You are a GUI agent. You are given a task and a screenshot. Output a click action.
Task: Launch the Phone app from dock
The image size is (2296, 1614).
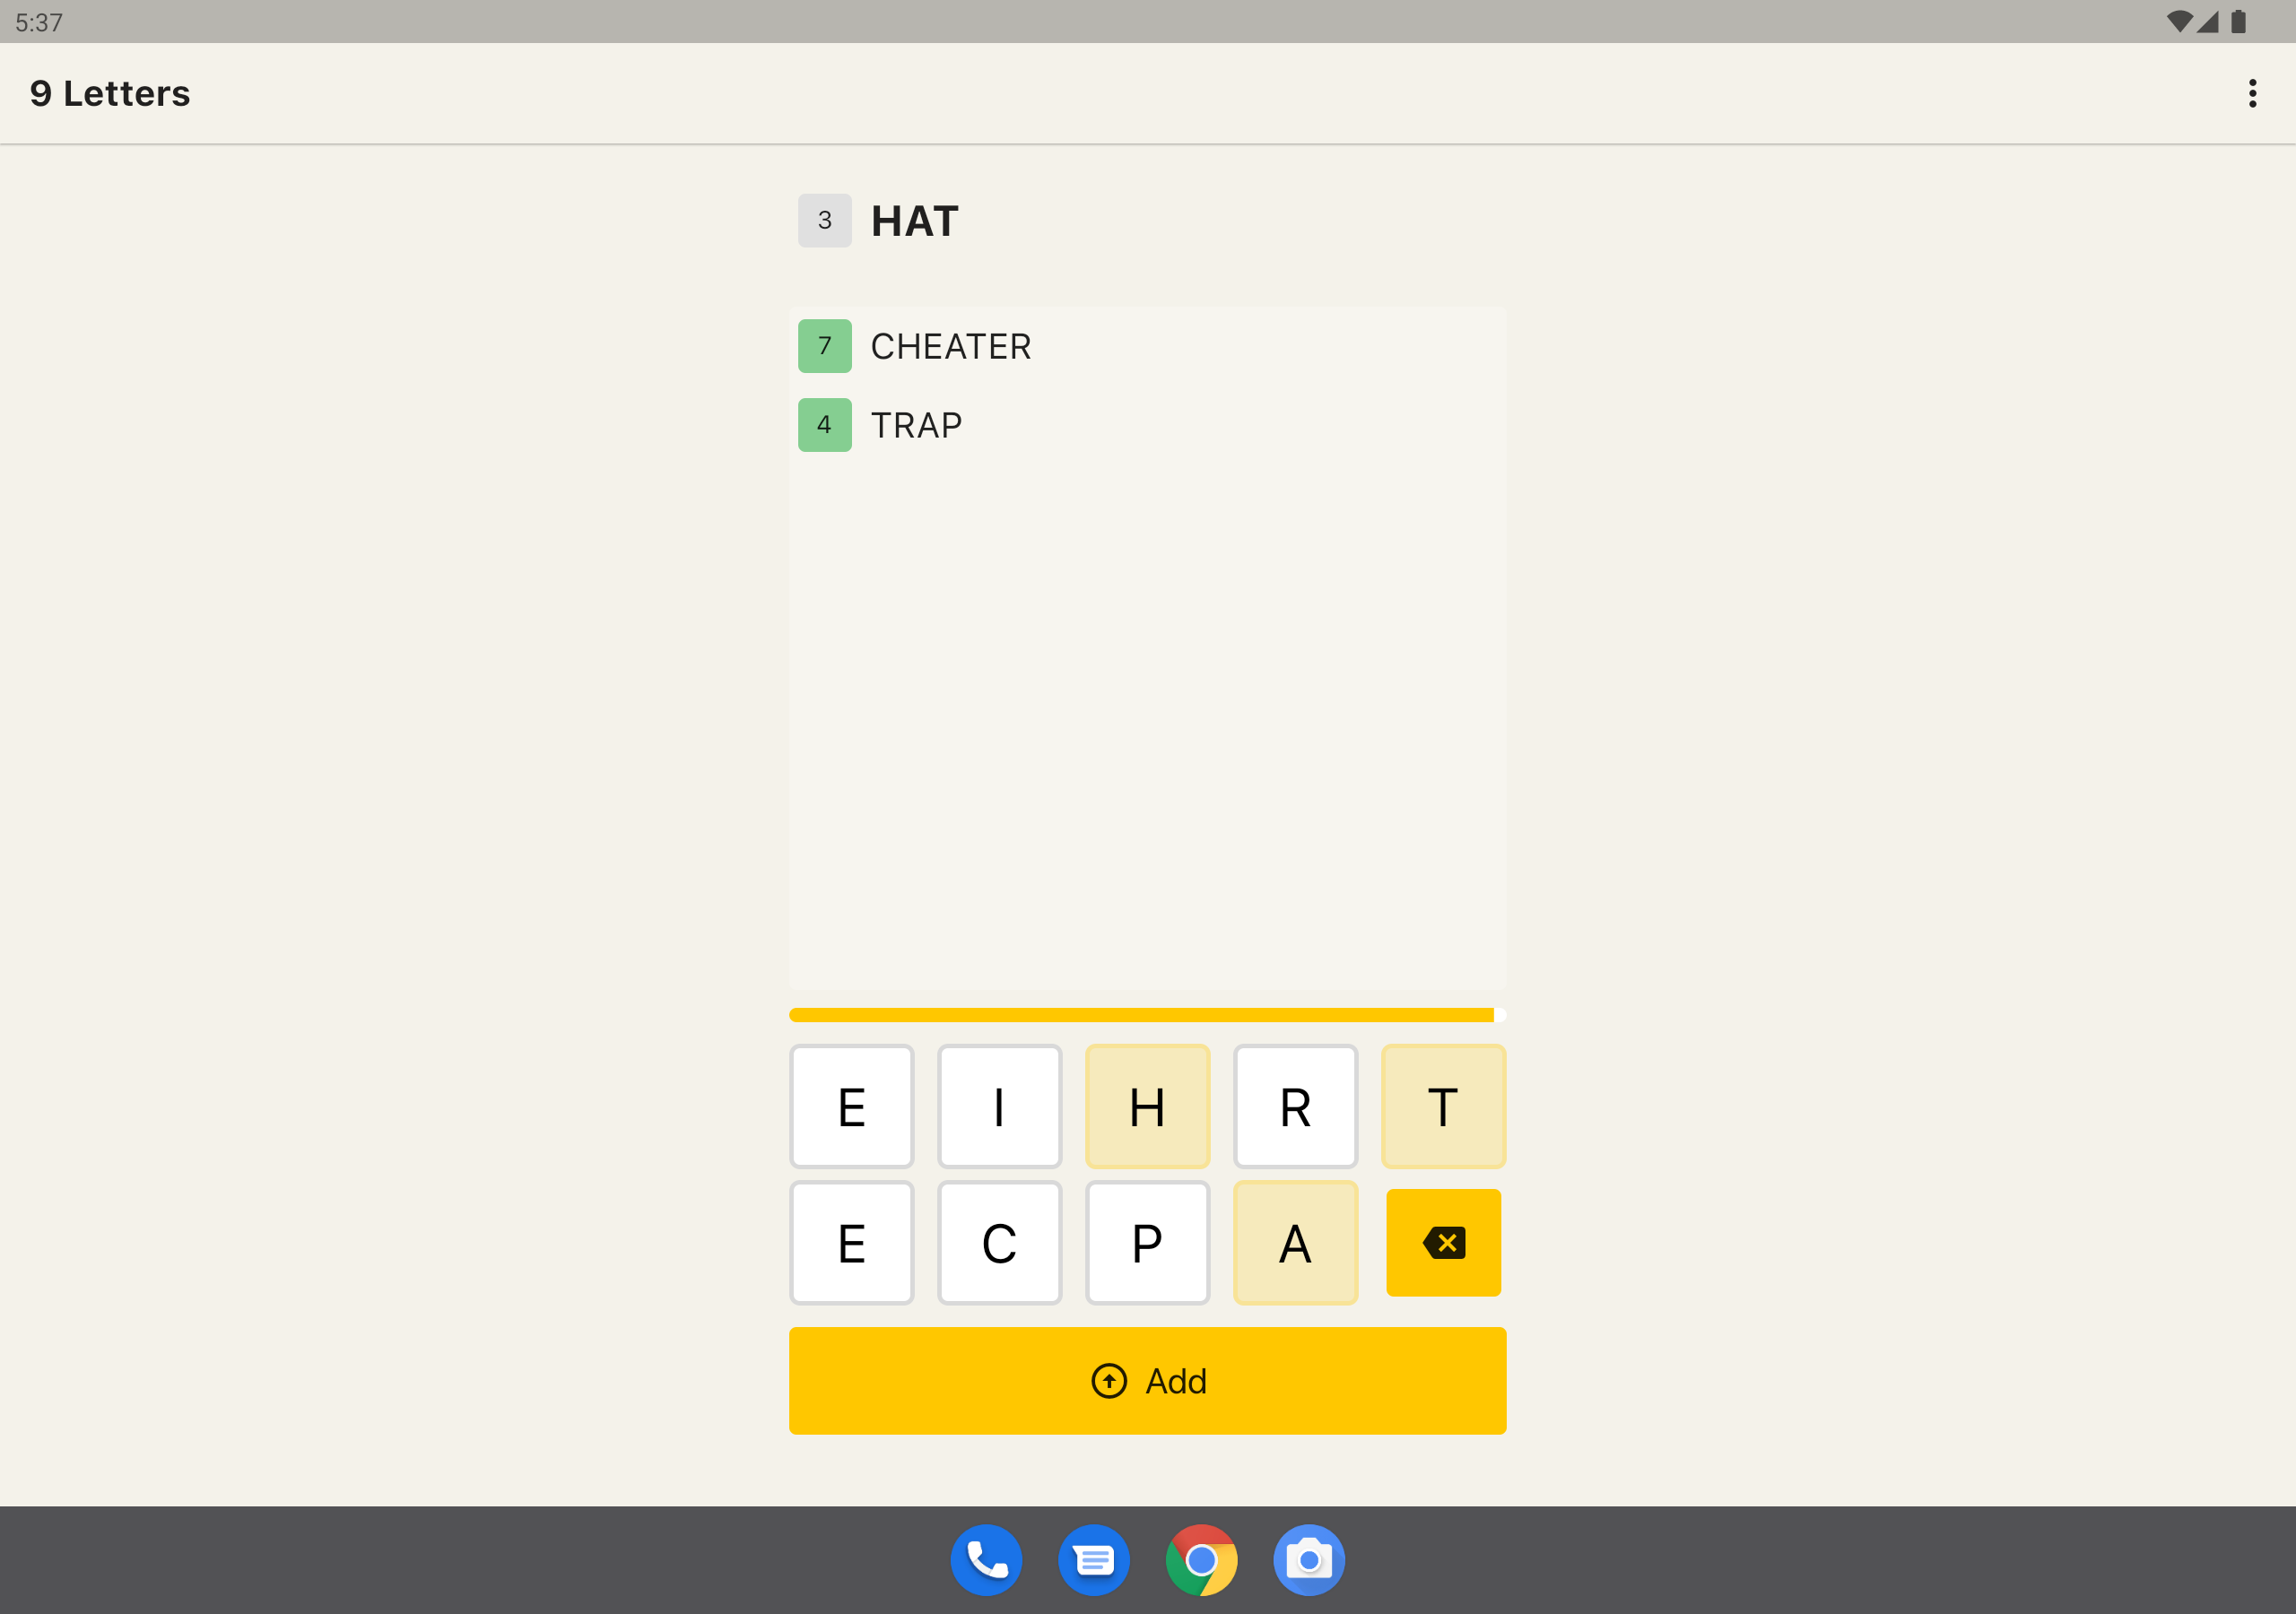(986, 1559)
